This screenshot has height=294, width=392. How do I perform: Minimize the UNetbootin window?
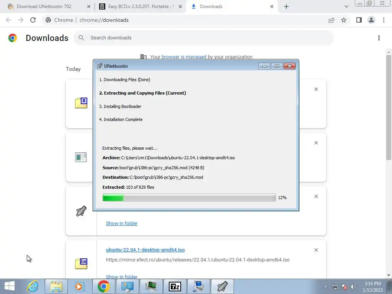pyautogui.click(x=264, y=66)
